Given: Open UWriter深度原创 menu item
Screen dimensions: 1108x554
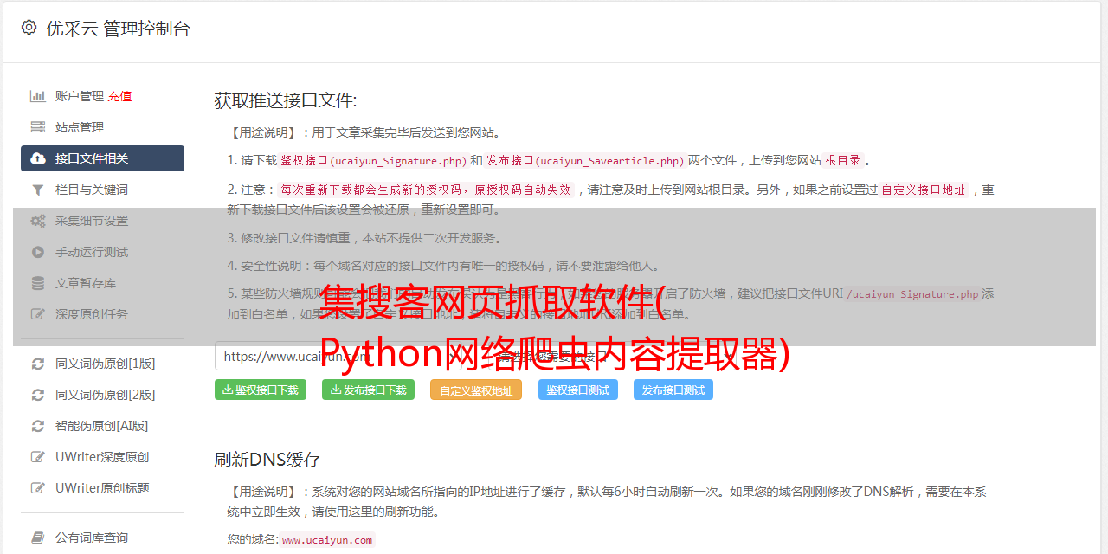Looking at the screenshot, I should pyautogui.click(x=102, y=457).
